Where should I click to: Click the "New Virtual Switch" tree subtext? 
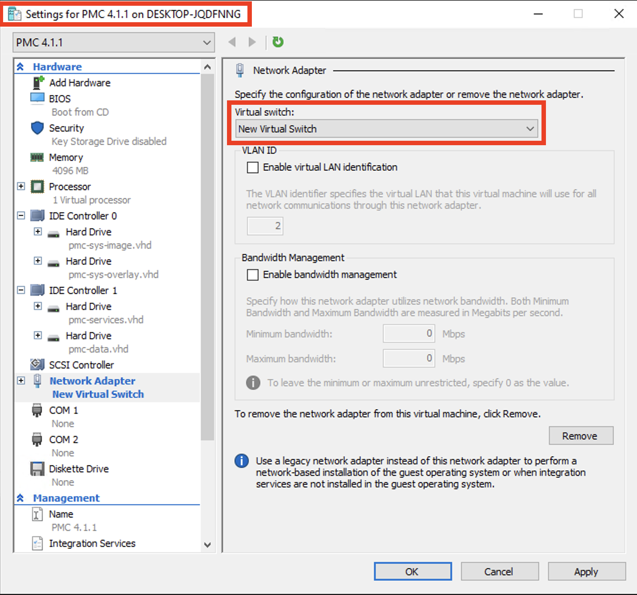click(98, 394)
